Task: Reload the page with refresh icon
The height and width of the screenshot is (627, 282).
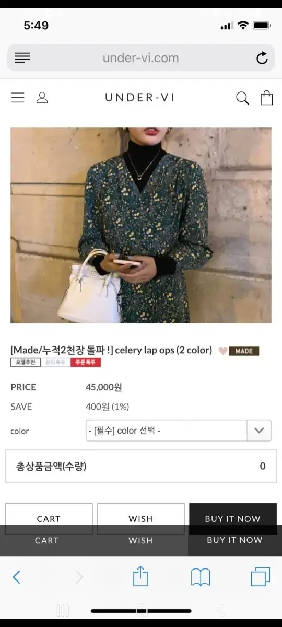Action: pos(262,58)
